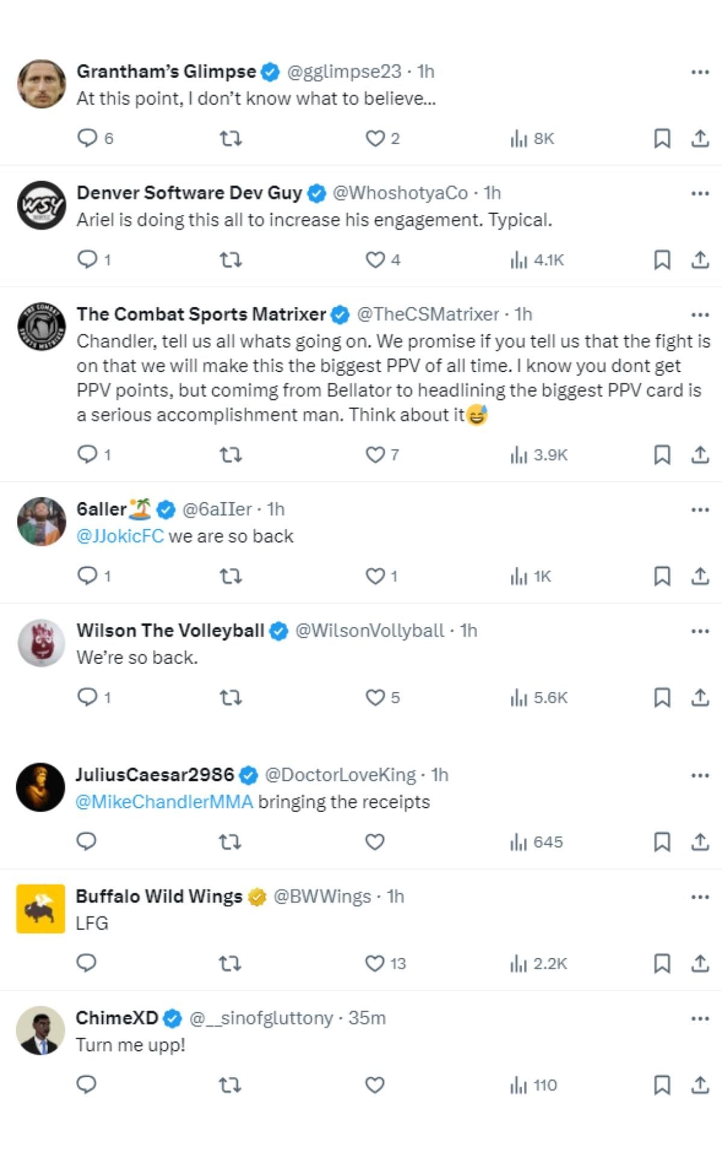The image size is (722, 1155).
Task: Reply to ChimeXD's tweet
Action: (87, 1085)
